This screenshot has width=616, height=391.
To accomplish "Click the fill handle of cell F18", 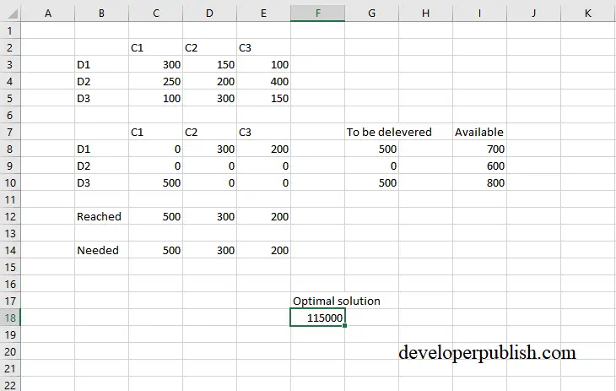I will 344,325.
